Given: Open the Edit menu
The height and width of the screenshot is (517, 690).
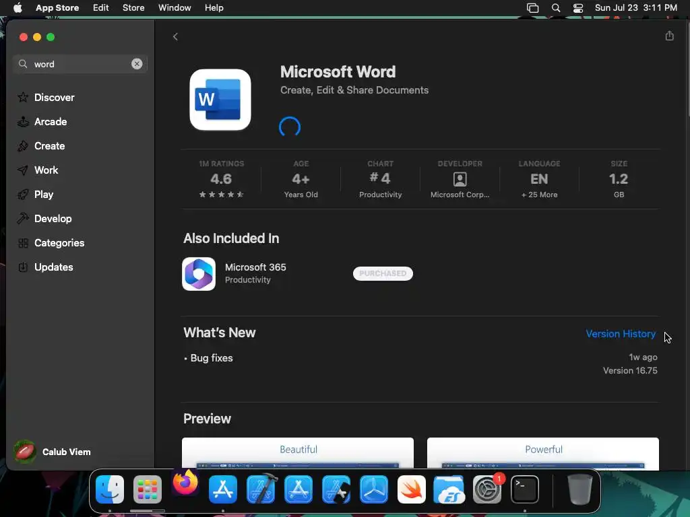Looking at the screenshot, I should 101,8.
